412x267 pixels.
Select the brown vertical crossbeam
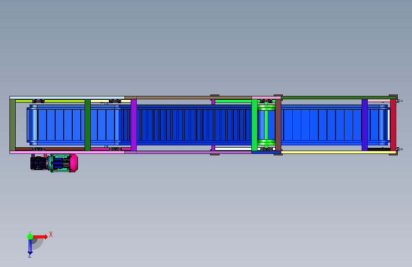point(278,125)
